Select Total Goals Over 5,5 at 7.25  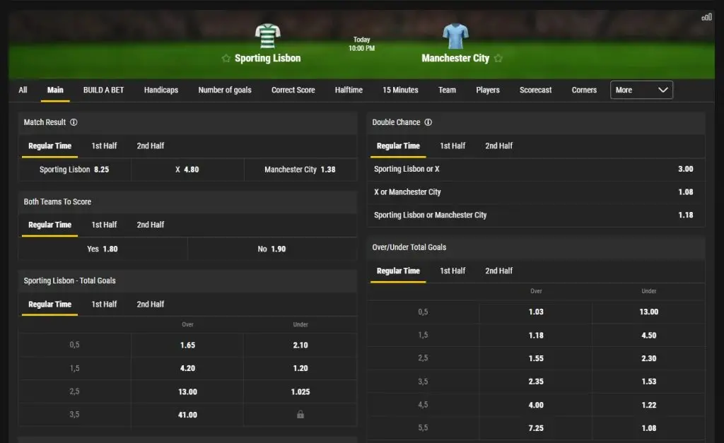pyautogui.click(x=536, y=428)
